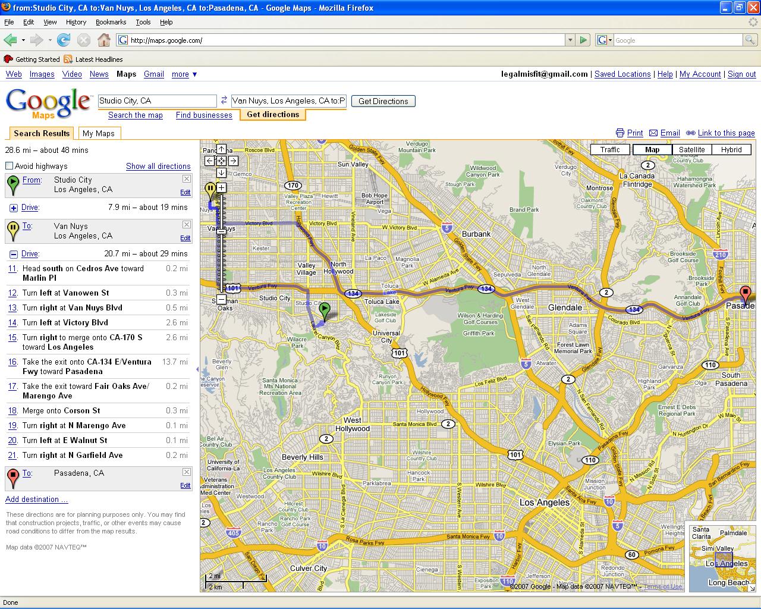Zoom out with the map minus button
Viewport: 761px width, 609px height.
tap(221, 299)
